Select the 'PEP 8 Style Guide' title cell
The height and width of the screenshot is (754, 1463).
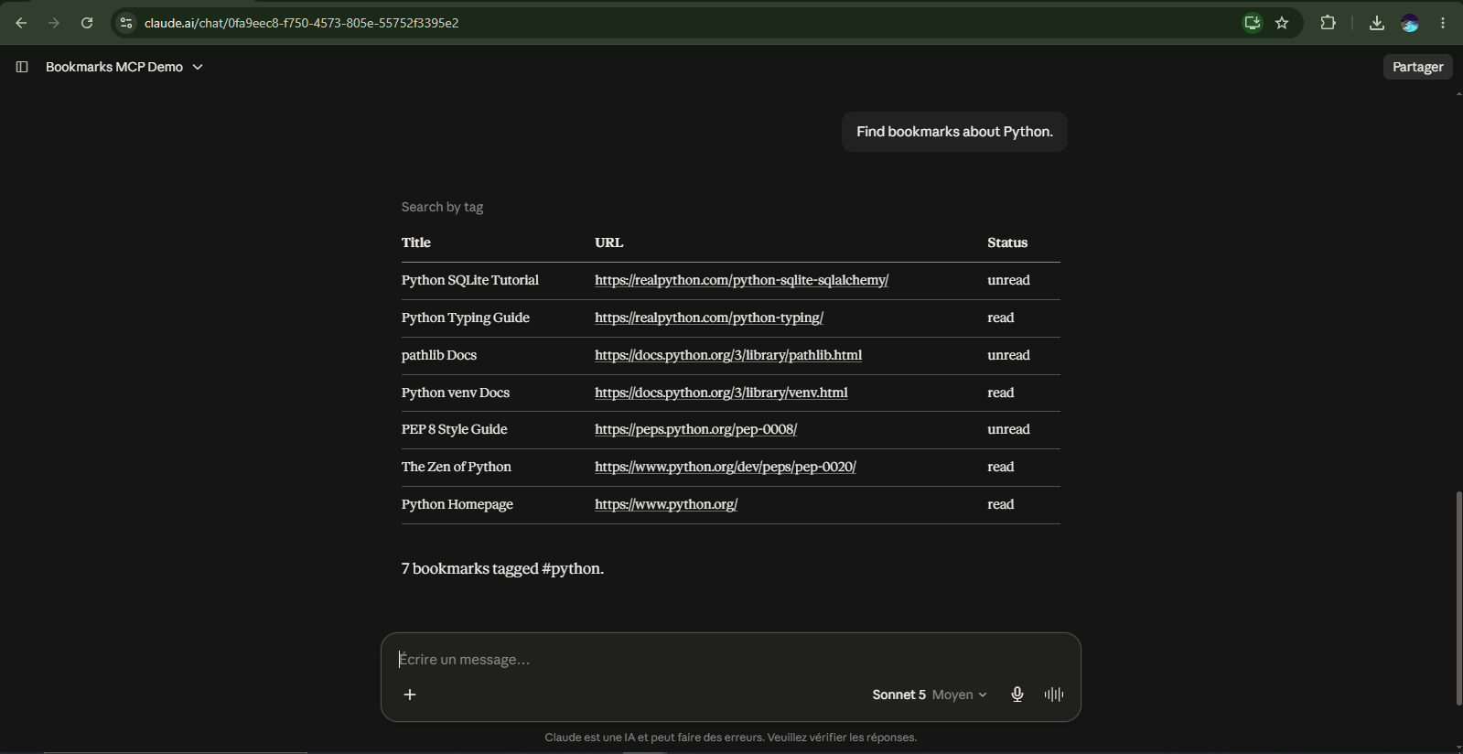point(455,429)
